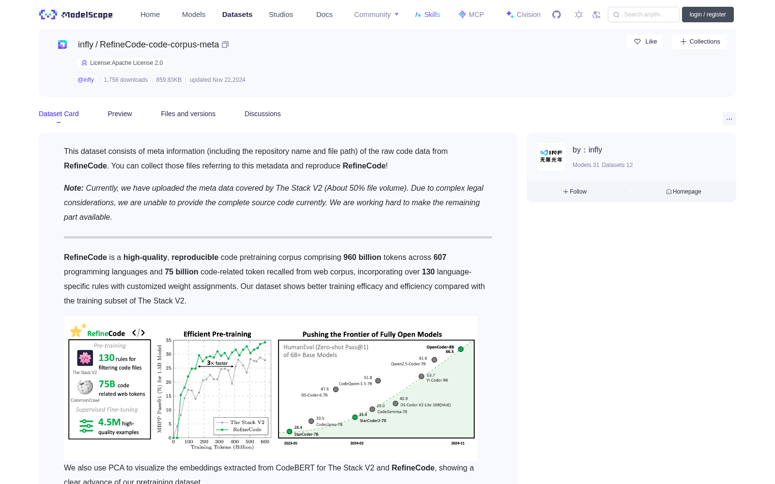Click the search magnifier icon

click(616, 15)
